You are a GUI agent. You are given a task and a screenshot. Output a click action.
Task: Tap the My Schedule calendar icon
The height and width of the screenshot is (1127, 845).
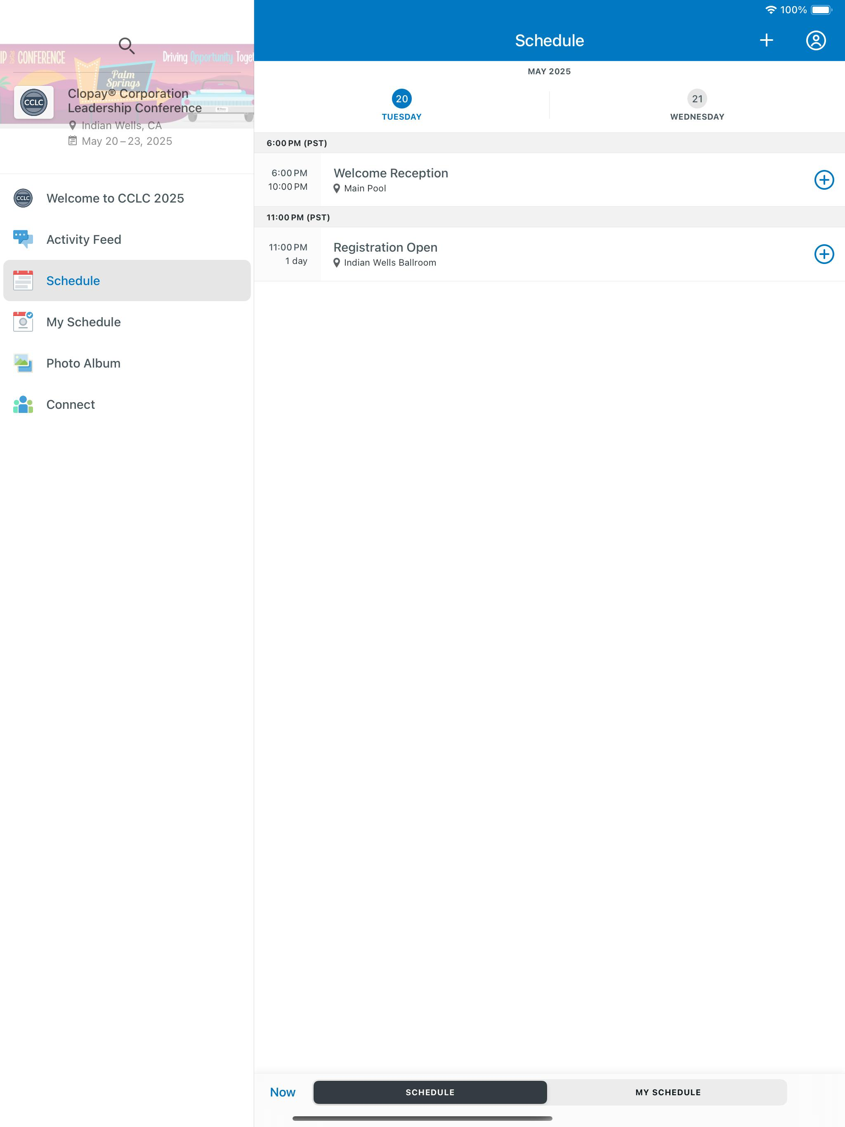23,321
